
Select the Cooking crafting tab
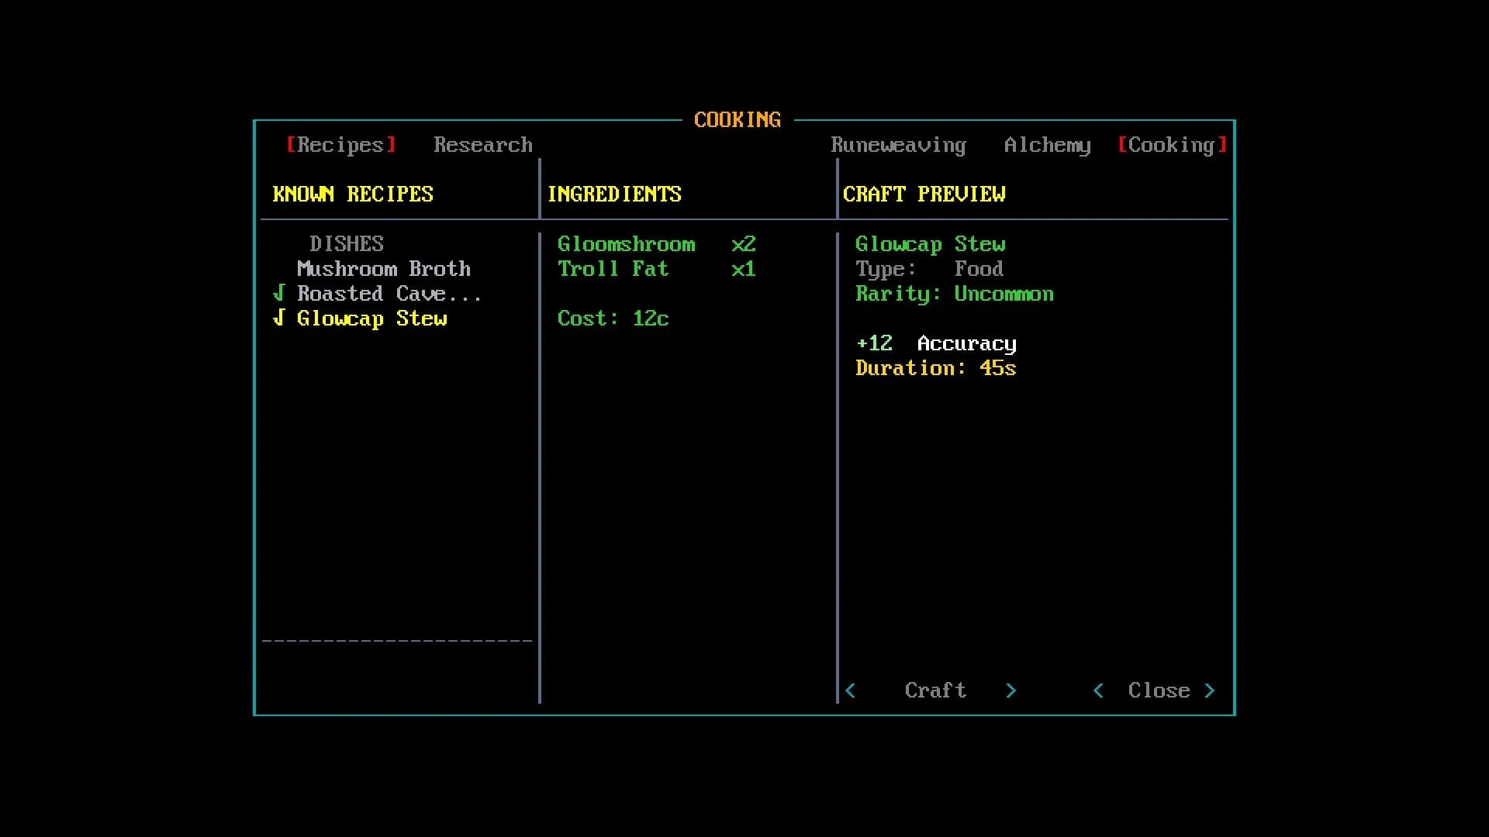1172,145
